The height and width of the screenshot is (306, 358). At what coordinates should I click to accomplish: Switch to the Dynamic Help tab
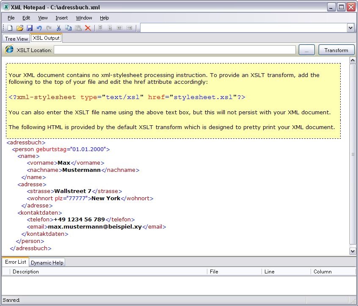[47, 262]
